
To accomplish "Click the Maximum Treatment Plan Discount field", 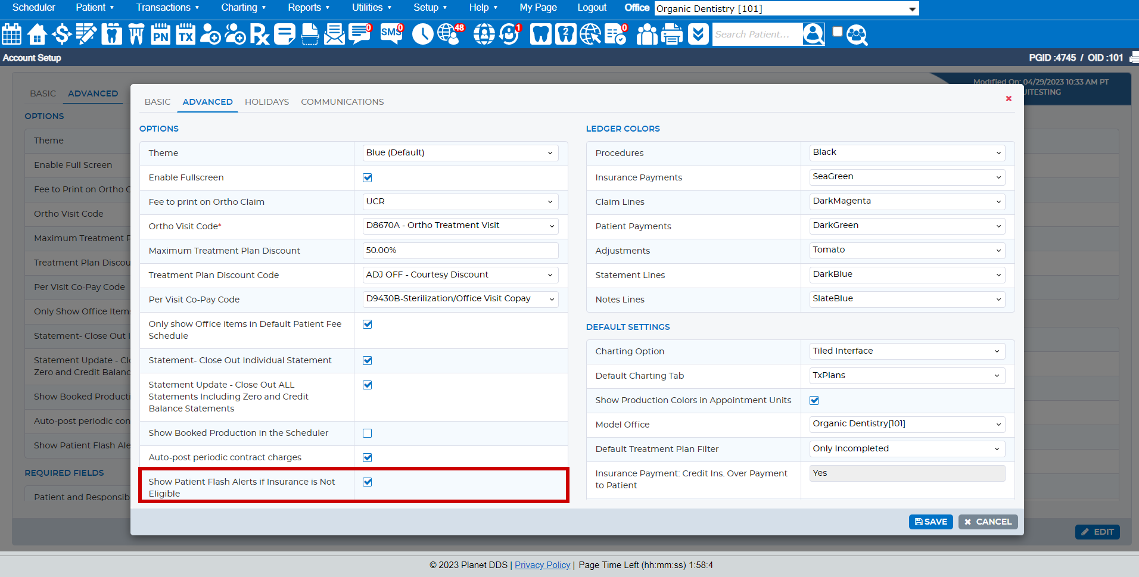I will (460, 251).
